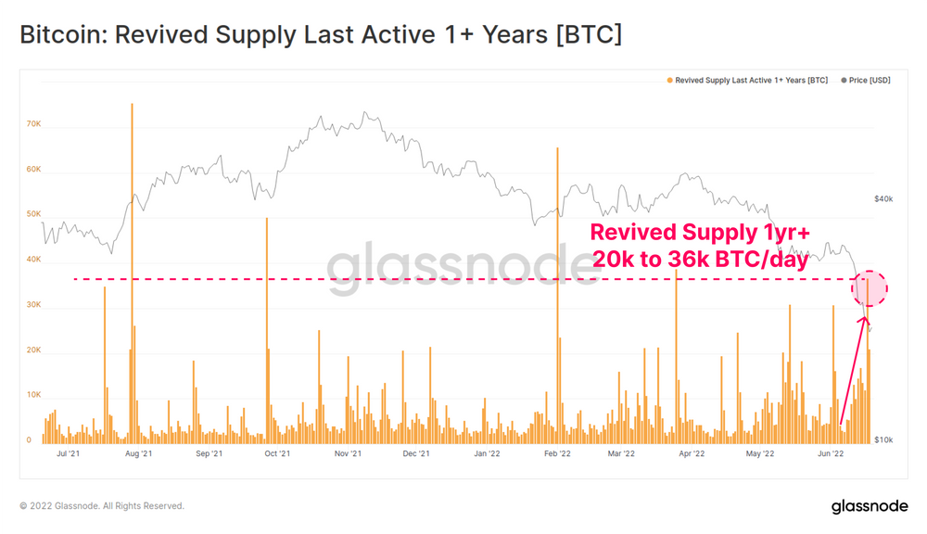
Task: Toggle Revived Supply Last Active 1+ Years legend
Action: (747, 81)
